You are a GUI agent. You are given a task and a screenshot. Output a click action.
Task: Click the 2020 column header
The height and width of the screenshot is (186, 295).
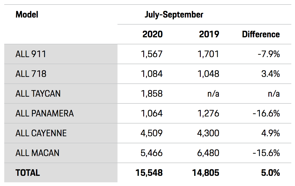click(x=153, y=34)
